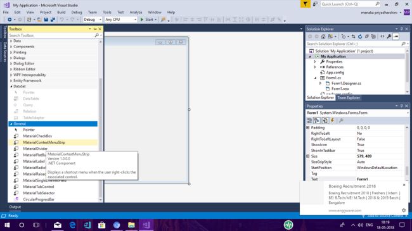The height and width of the screenshot is (231, 412).
Task: Expand the Properties node in Solution Explorer
Action: (x=315, y=61)
